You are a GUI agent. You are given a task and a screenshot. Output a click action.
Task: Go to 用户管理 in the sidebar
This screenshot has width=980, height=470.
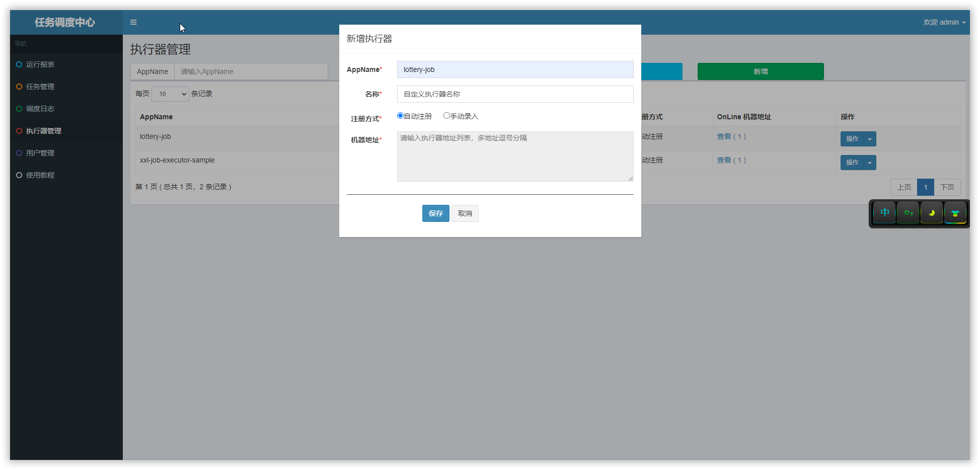(40, 153)
